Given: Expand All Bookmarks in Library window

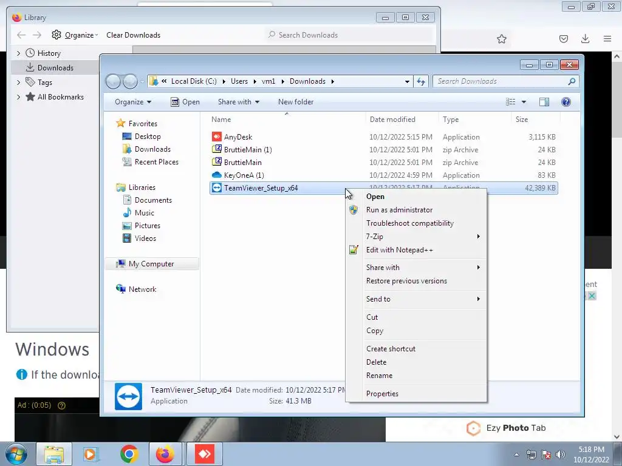Looking at the screenshot, I should [18, 97].
